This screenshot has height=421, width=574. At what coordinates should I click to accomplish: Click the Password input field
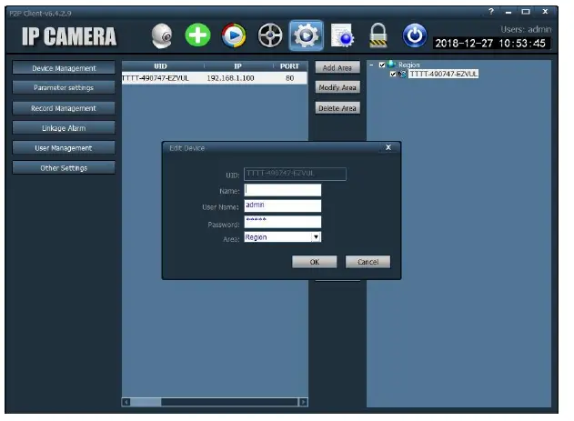pos(283,222)
